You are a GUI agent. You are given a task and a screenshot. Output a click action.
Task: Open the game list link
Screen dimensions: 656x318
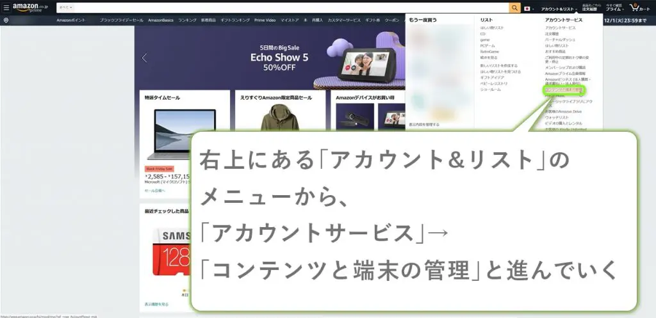pos(484,40)
